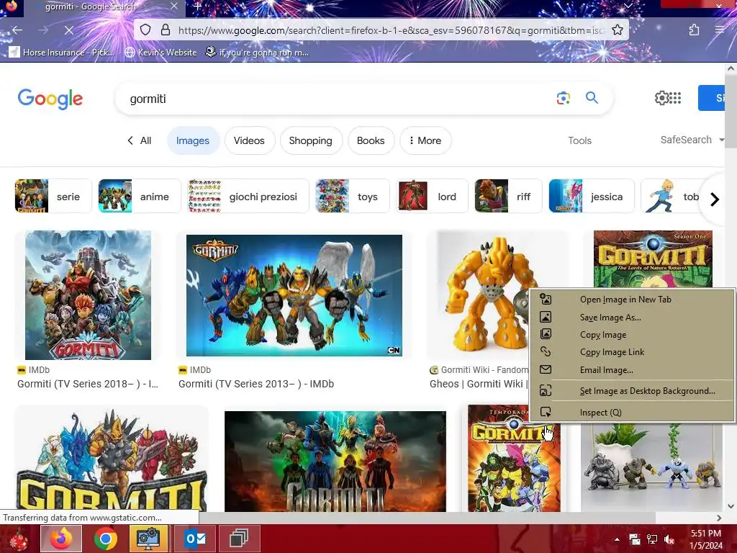Click the blue magnifier search icon
737x553 pixels.
(592, 98)
